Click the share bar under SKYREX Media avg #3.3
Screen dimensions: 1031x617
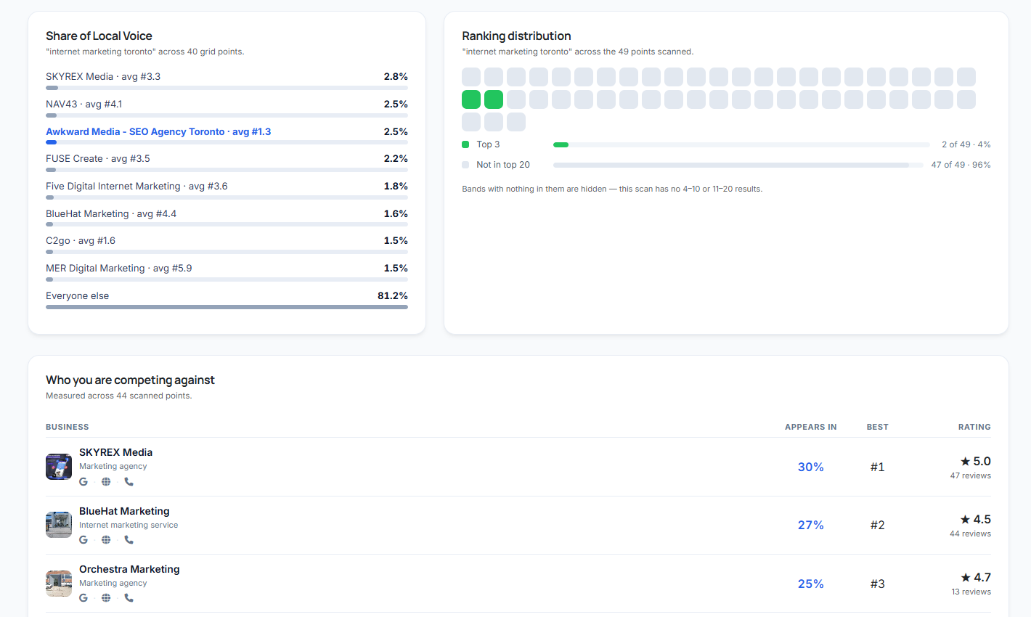click(227, 88)
